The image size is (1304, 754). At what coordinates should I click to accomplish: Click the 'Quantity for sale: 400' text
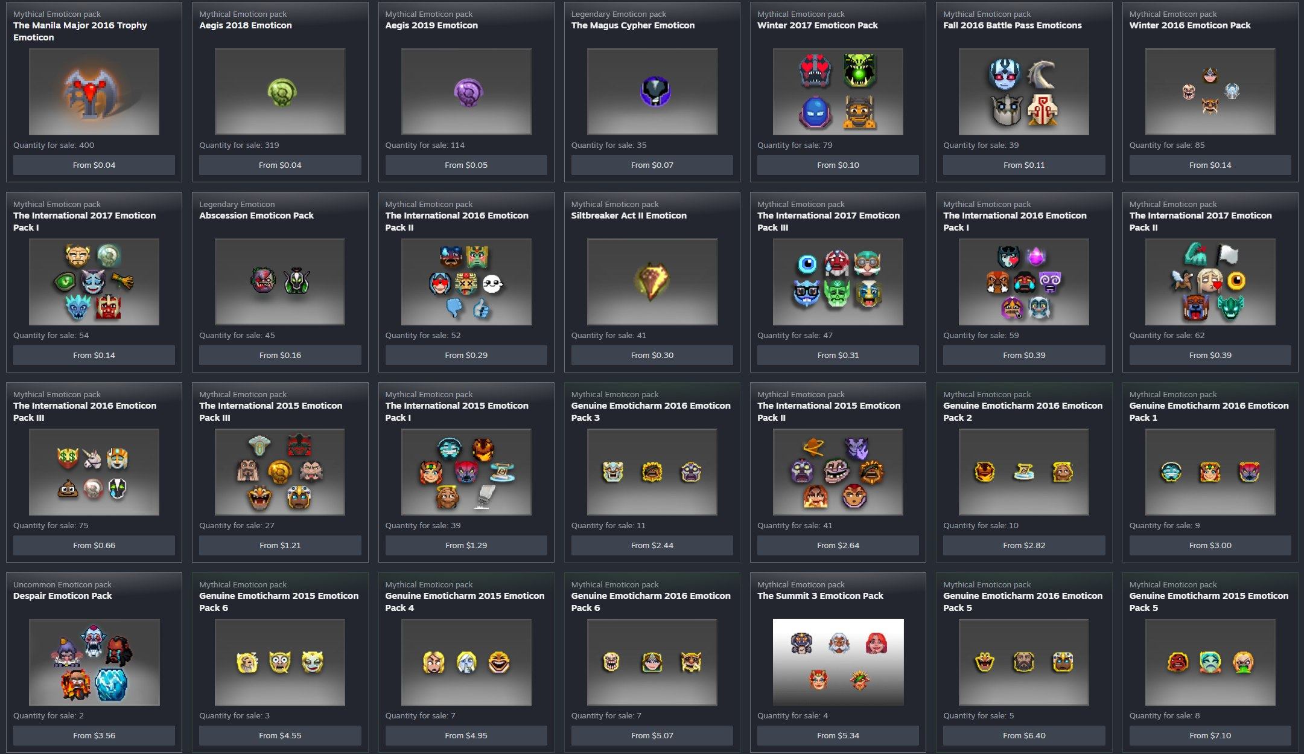(54, 145)
